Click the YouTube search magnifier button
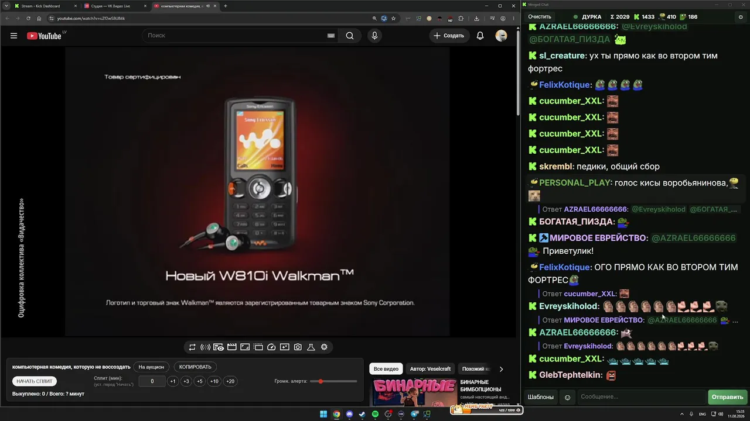 [350, 36]
